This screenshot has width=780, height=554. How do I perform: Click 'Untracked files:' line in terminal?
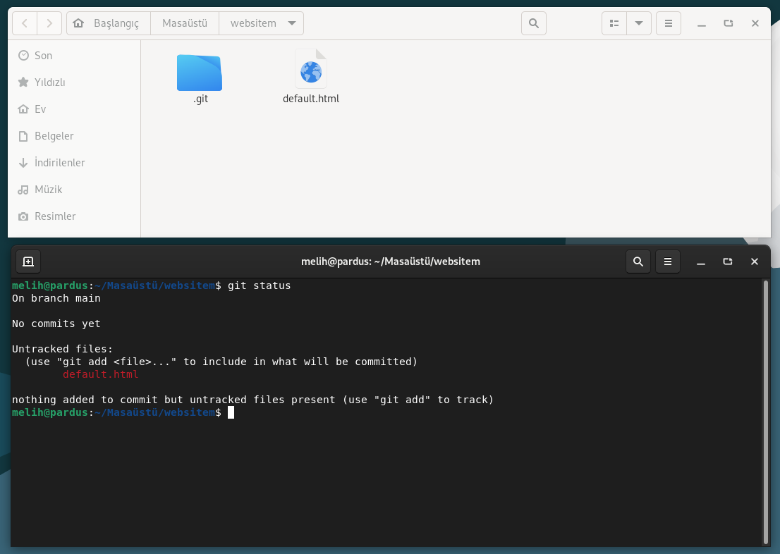pyautogui.click(x=63, y=349)
